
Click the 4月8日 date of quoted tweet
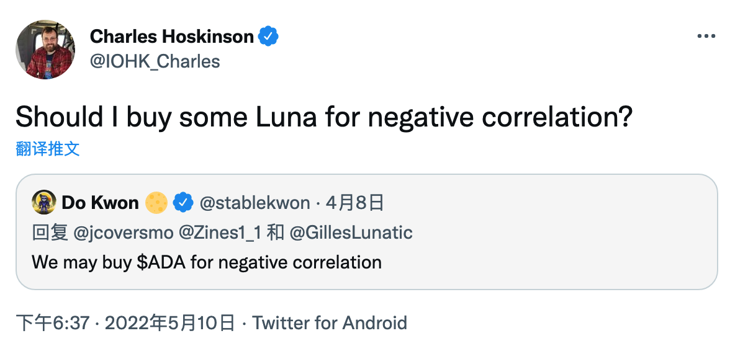tap(355, 203)
